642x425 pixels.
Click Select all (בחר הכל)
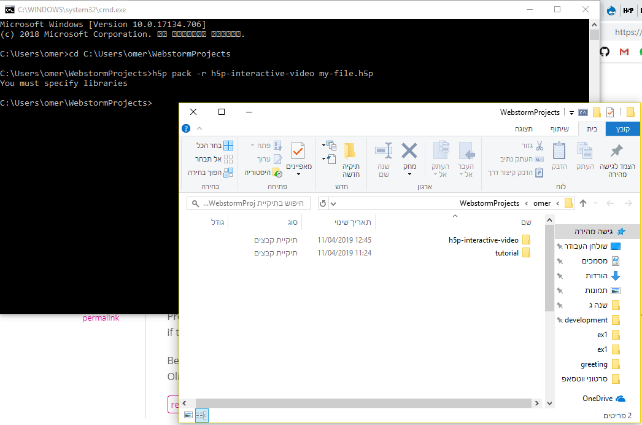point(215,146)
